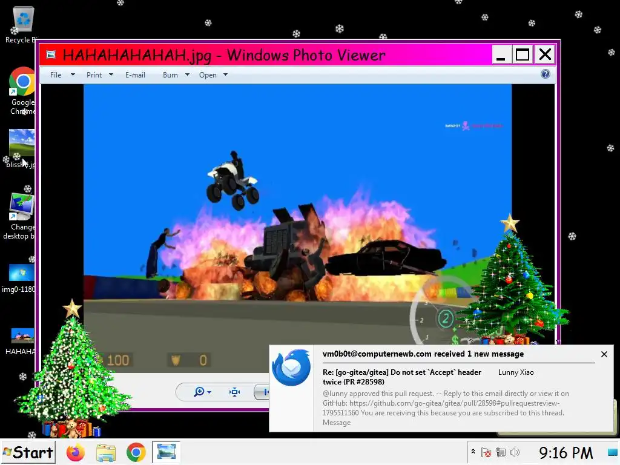Click the Thunderbird logo in the notification
The height and width of the screenshot is (465, 620).
point(291,368)
